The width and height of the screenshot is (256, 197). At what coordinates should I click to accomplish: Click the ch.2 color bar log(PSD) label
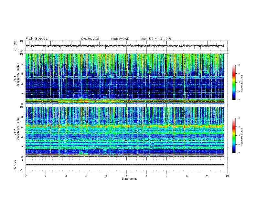coord(242,137)
